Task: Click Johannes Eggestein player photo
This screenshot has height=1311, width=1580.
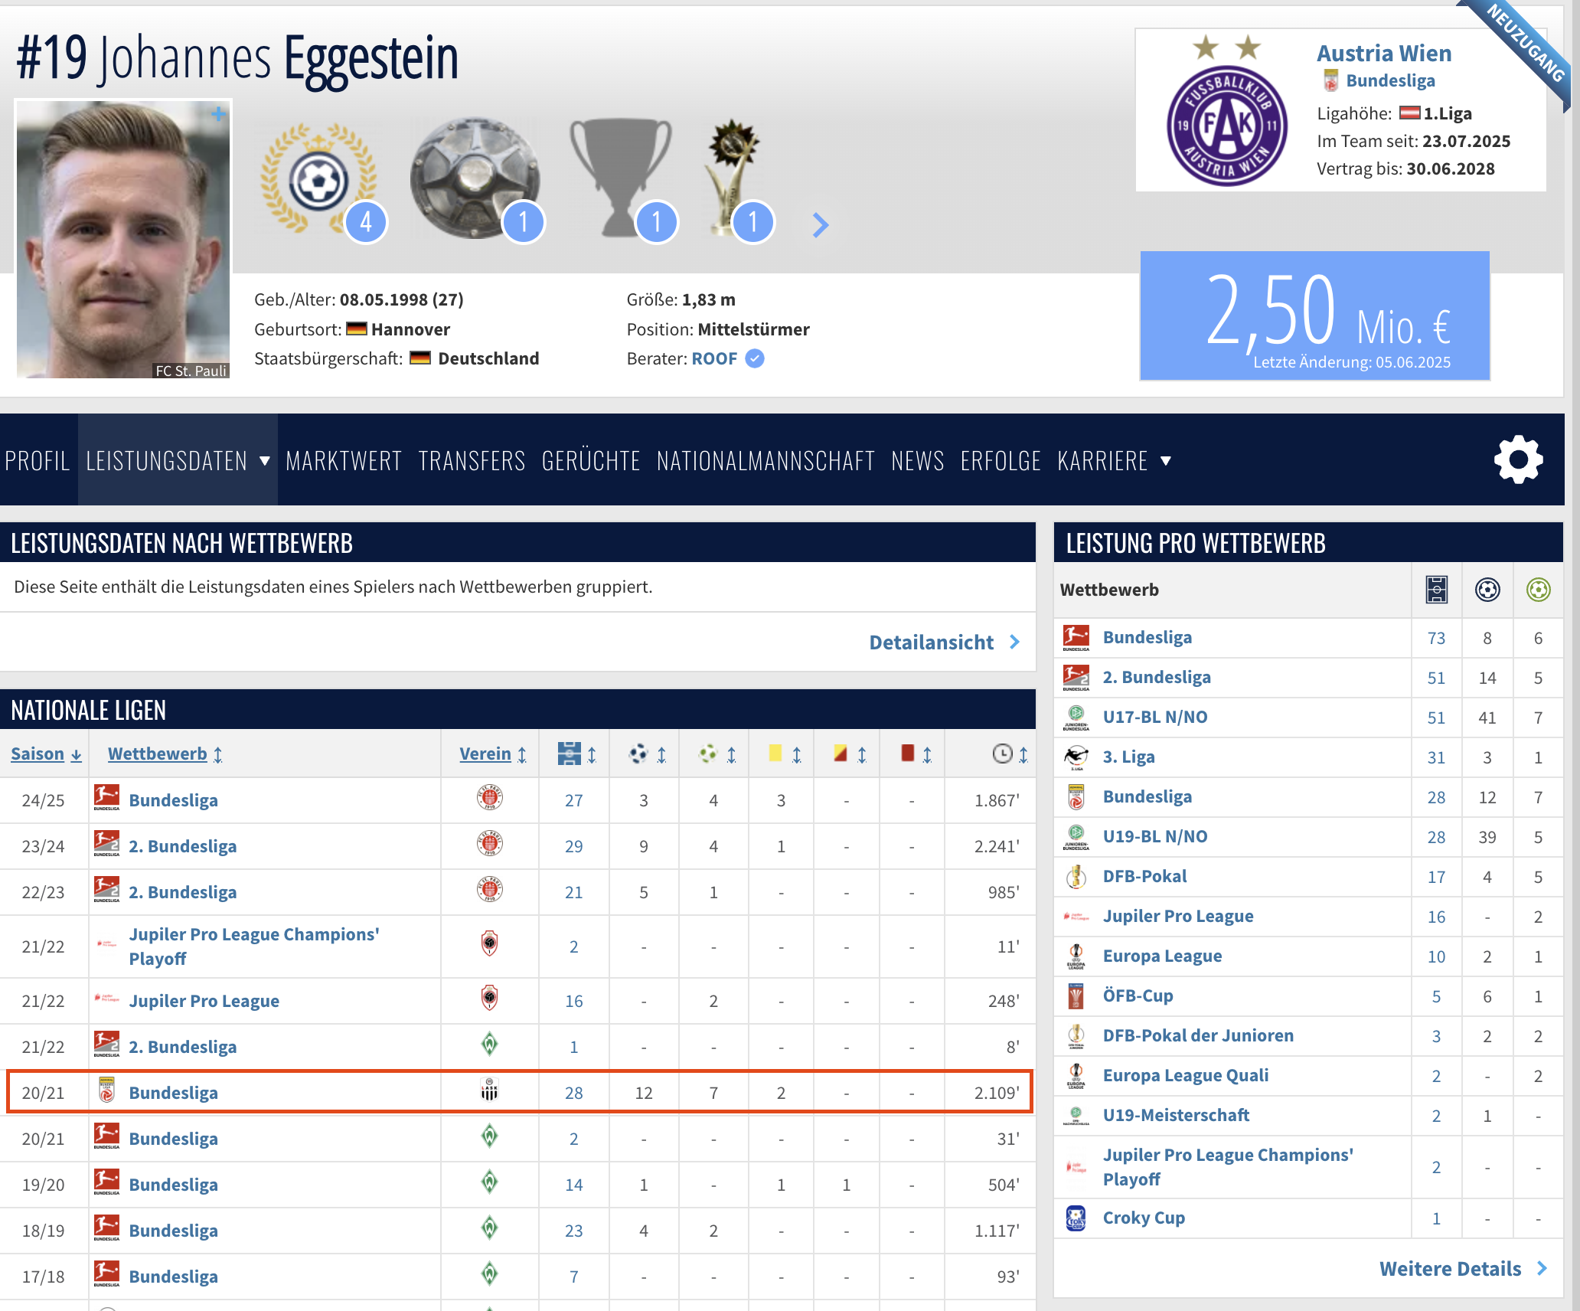Action: [x=123, y=240]
